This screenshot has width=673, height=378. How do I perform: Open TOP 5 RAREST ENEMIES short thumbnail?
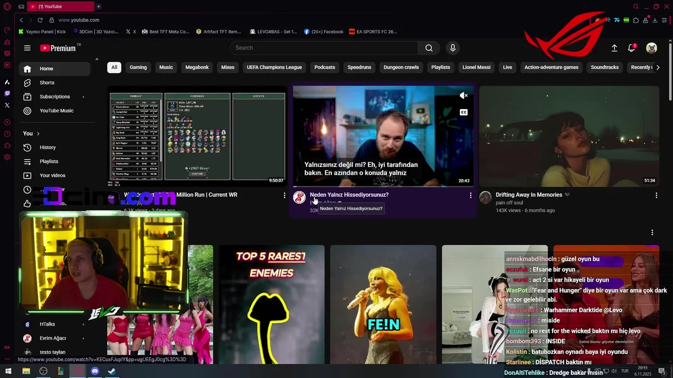(271, 304)
